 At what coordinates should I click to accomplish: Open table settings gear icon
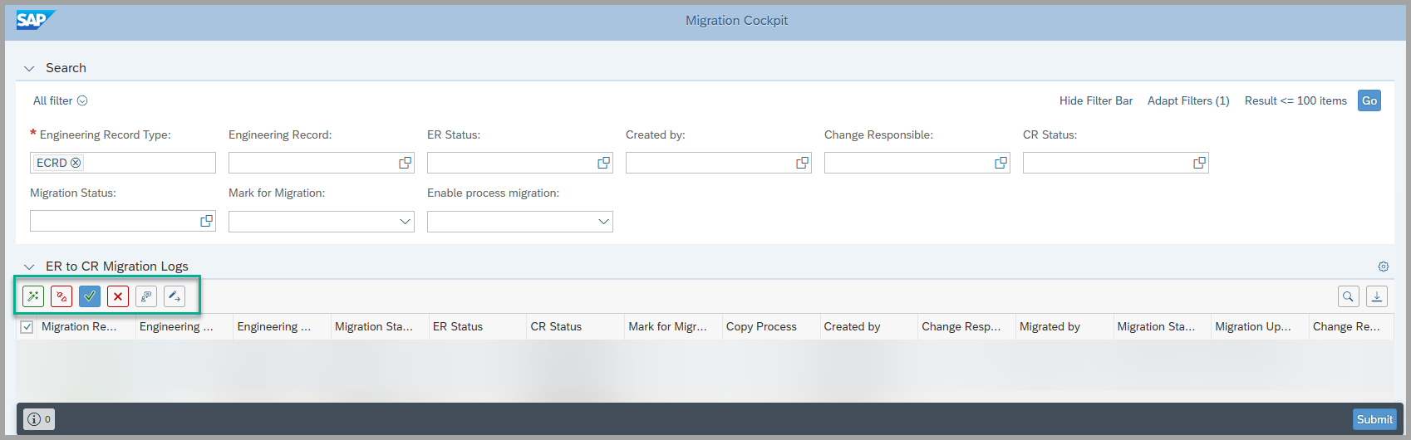pos(1384,266)
